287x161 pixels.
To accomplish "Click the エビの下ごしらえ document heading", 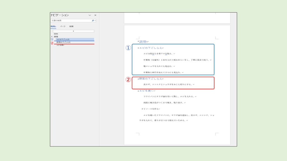I will 151,48.
